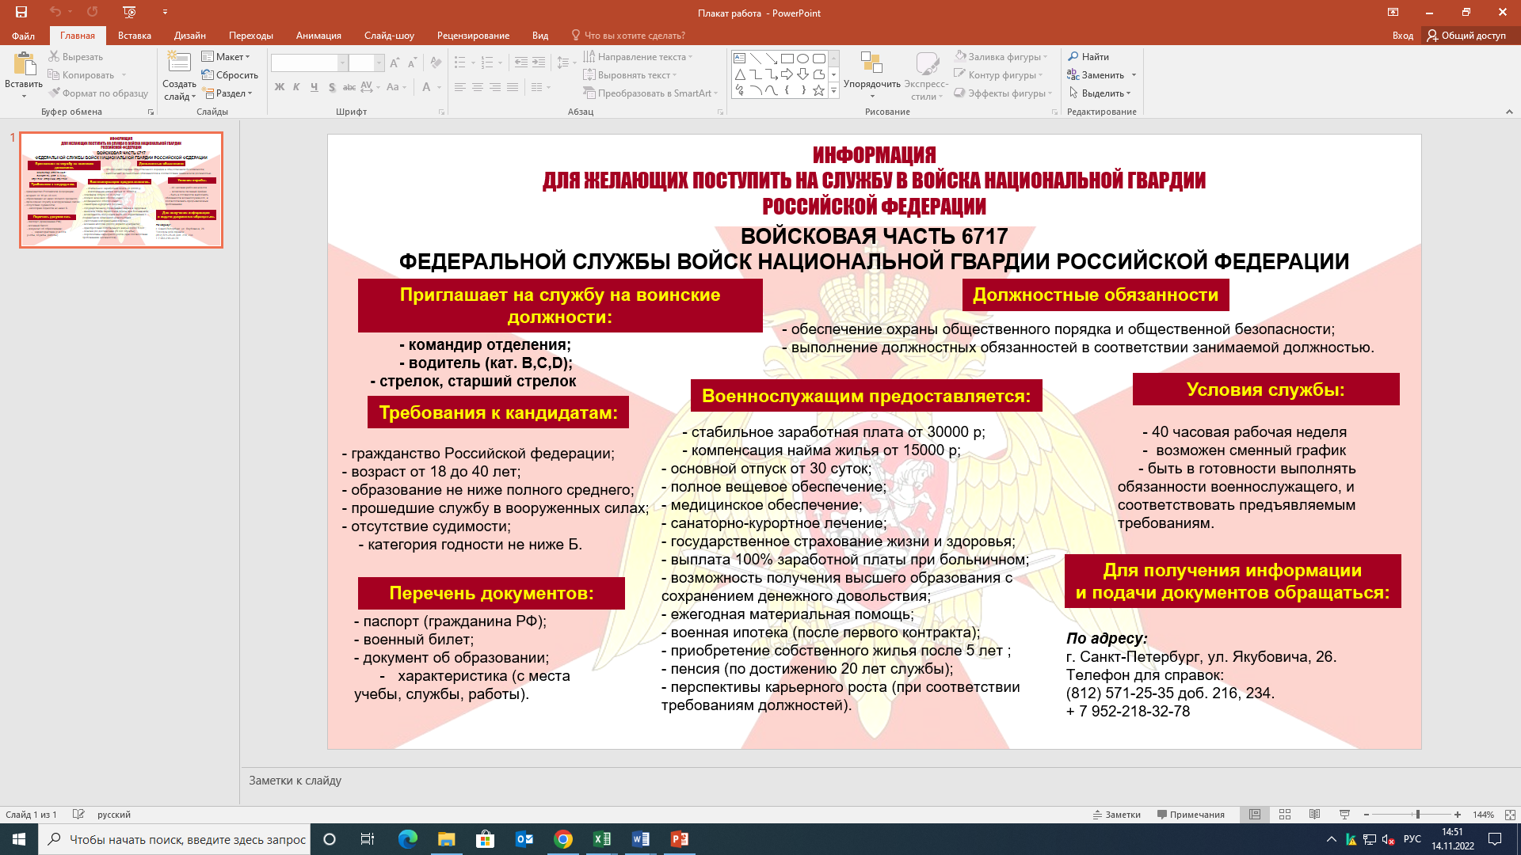Switch to the Анимация tab

(318, 36)
